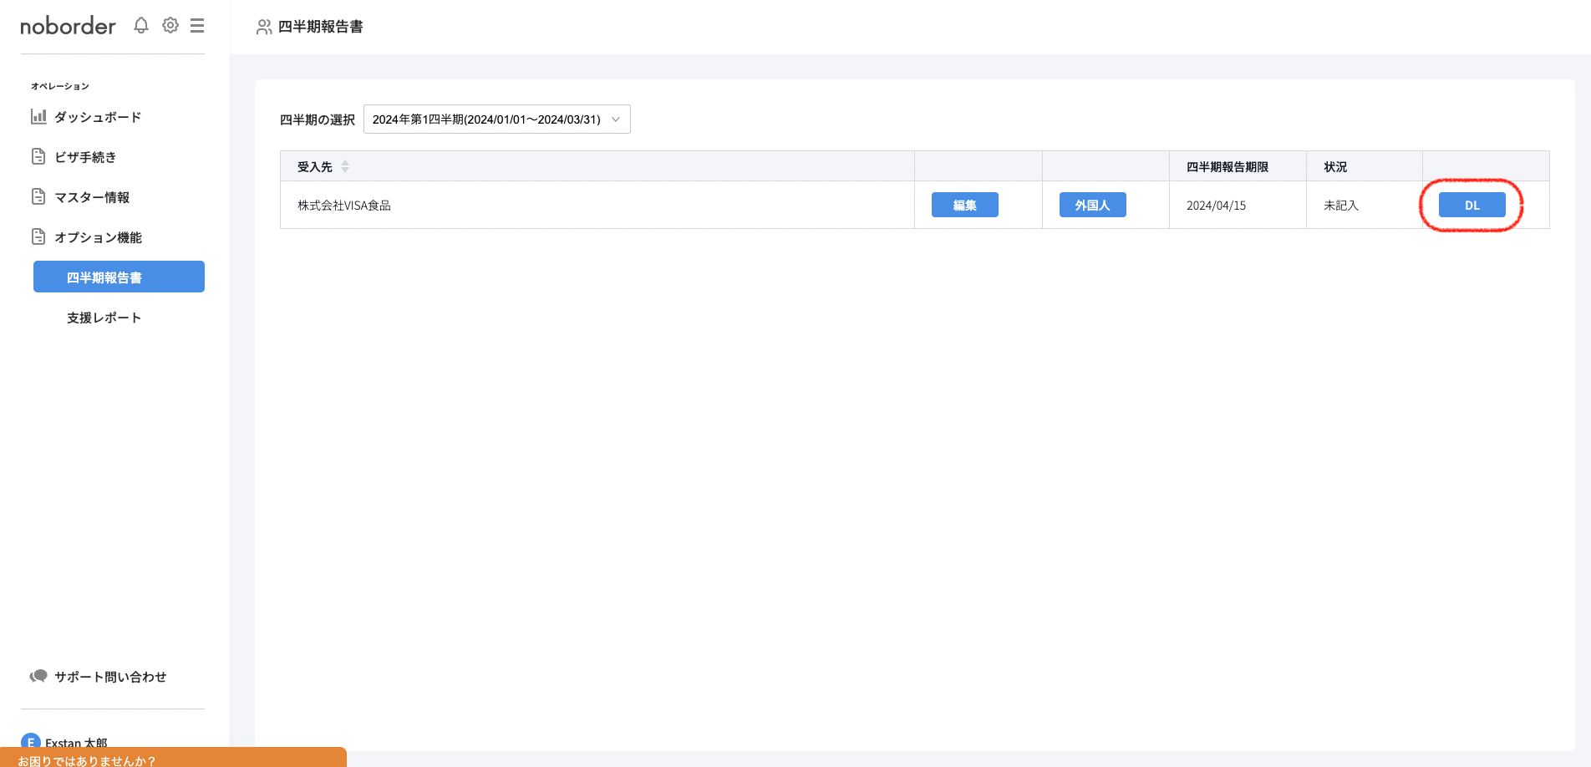Open settings via the gear icon
The width and height of the screenshot is (1591, 767).
click(x=170, y=26)
